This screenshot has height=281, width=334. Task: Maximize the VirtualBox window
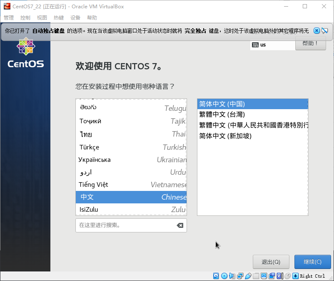305,6
